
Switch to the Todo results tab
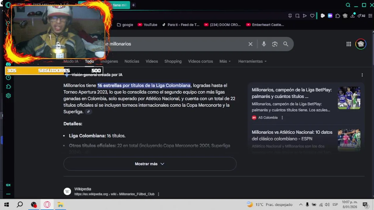[89, 61]
